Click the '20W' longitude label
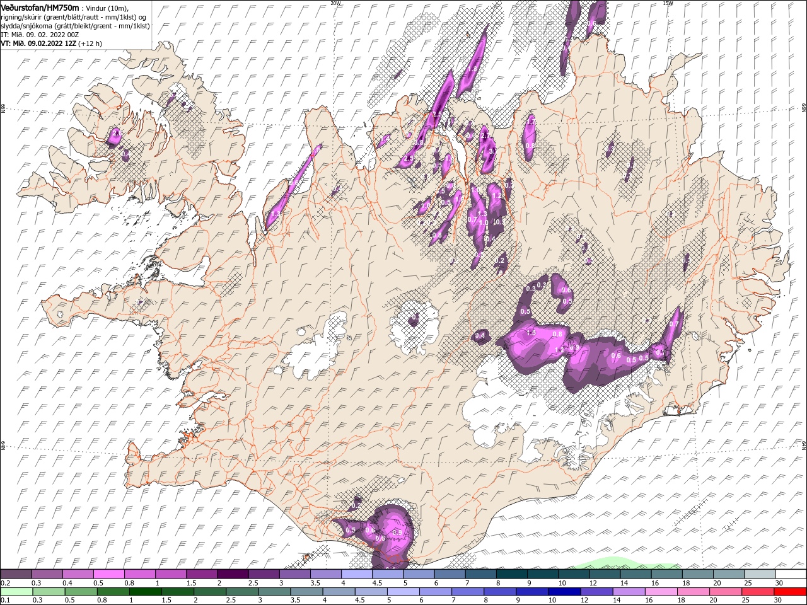 [x=335, y=3]
